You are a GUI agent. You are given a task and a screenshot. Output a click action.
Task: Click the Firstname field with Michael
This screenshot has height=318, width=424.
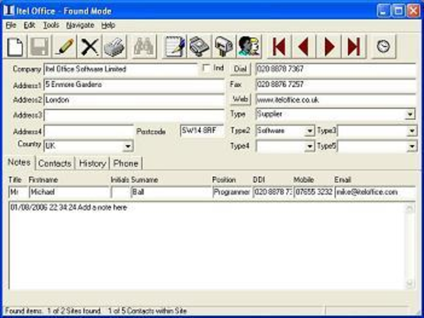pos(69,192)
